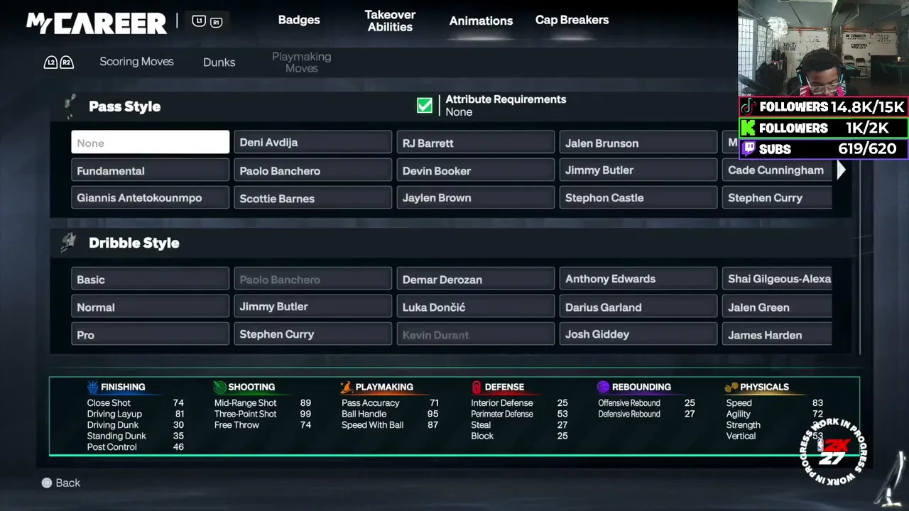Select Stephen Curry under Dribble Style
The height and width of the screenshot is (511, 909).
click(312, 334)
